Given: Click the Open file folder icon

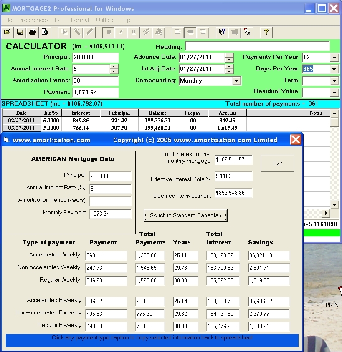Looking at the screenshot, I should (x=8, y=32).
